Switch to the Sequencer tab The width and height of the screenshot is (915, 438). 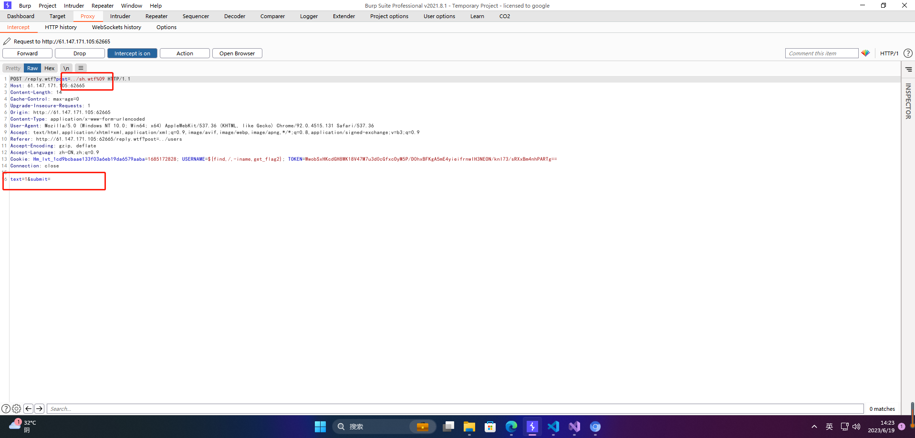coord(196,16)
